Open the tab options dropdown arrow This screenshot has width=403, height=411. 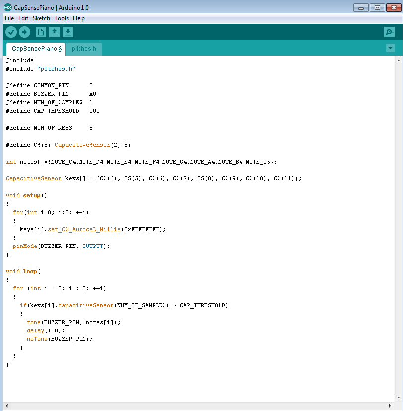[390, 48]
